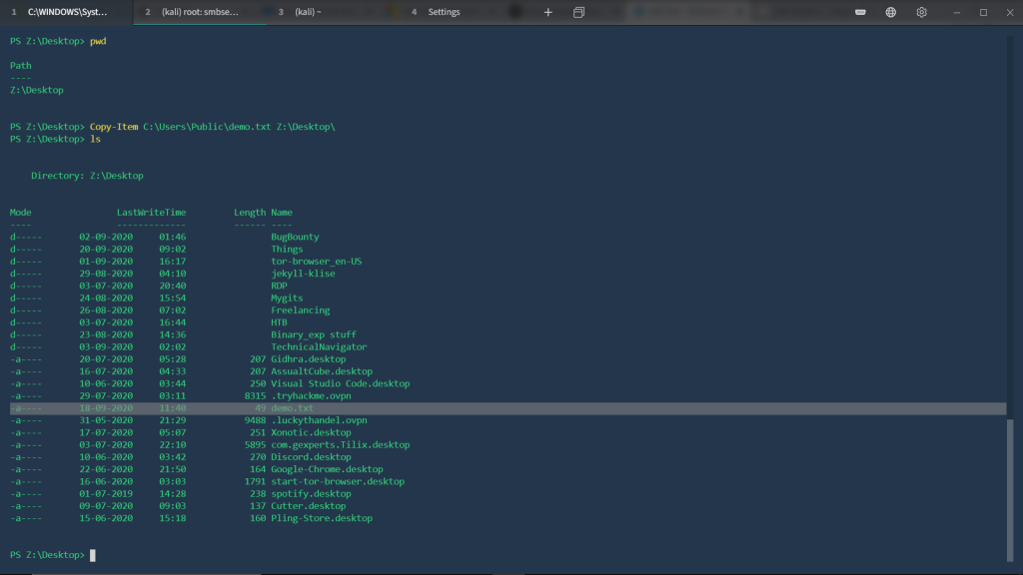1023x575 pixels.
Task: Click the Discord.desktop file name
Action: (x=312, y=457)
